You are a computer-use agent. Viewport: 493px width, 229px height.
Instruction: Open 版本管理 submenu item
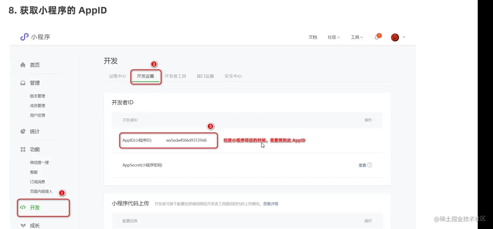point(37,96)
